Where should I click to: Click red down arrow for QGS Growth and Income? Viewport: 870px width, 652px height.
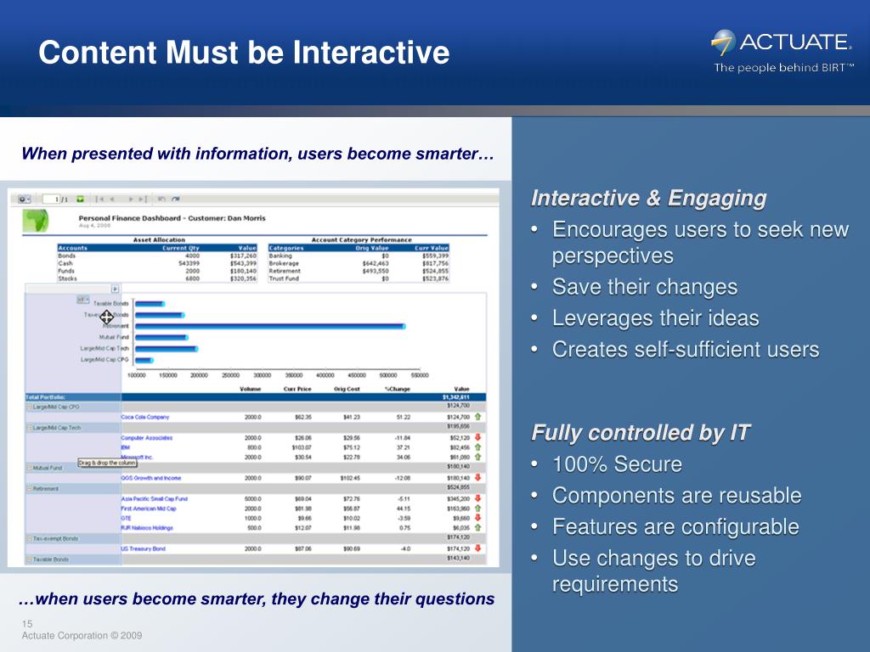[x=477, y=477]
